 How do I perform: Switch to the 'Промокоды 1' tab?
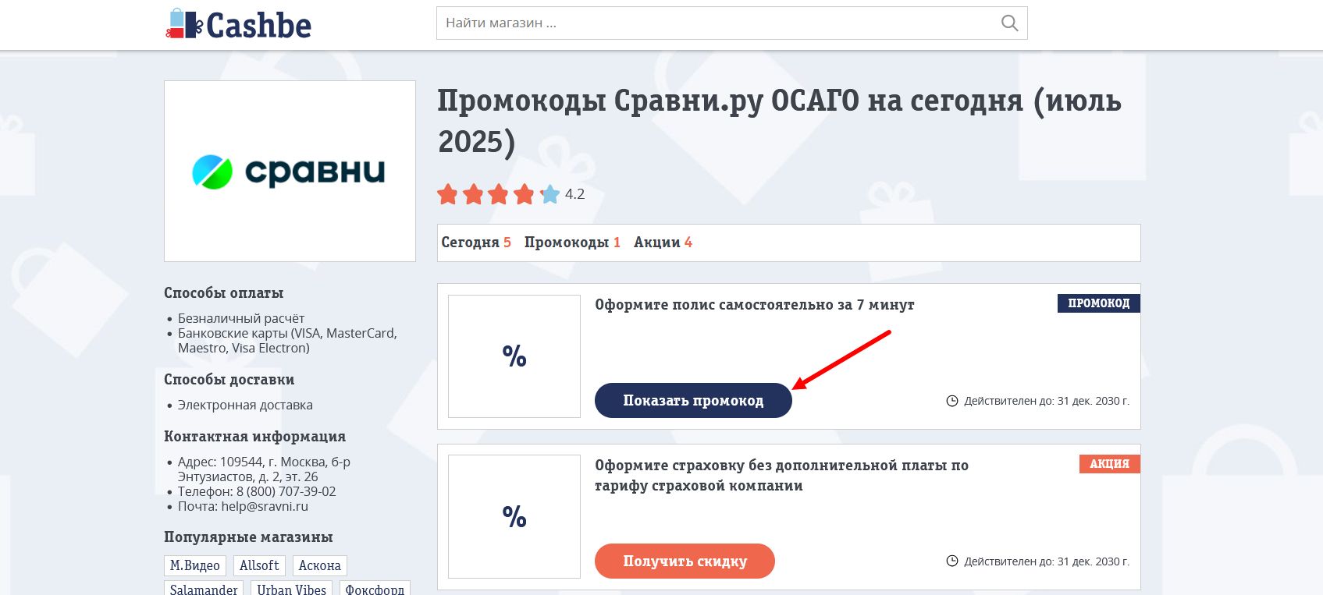[x=572, y=243]
